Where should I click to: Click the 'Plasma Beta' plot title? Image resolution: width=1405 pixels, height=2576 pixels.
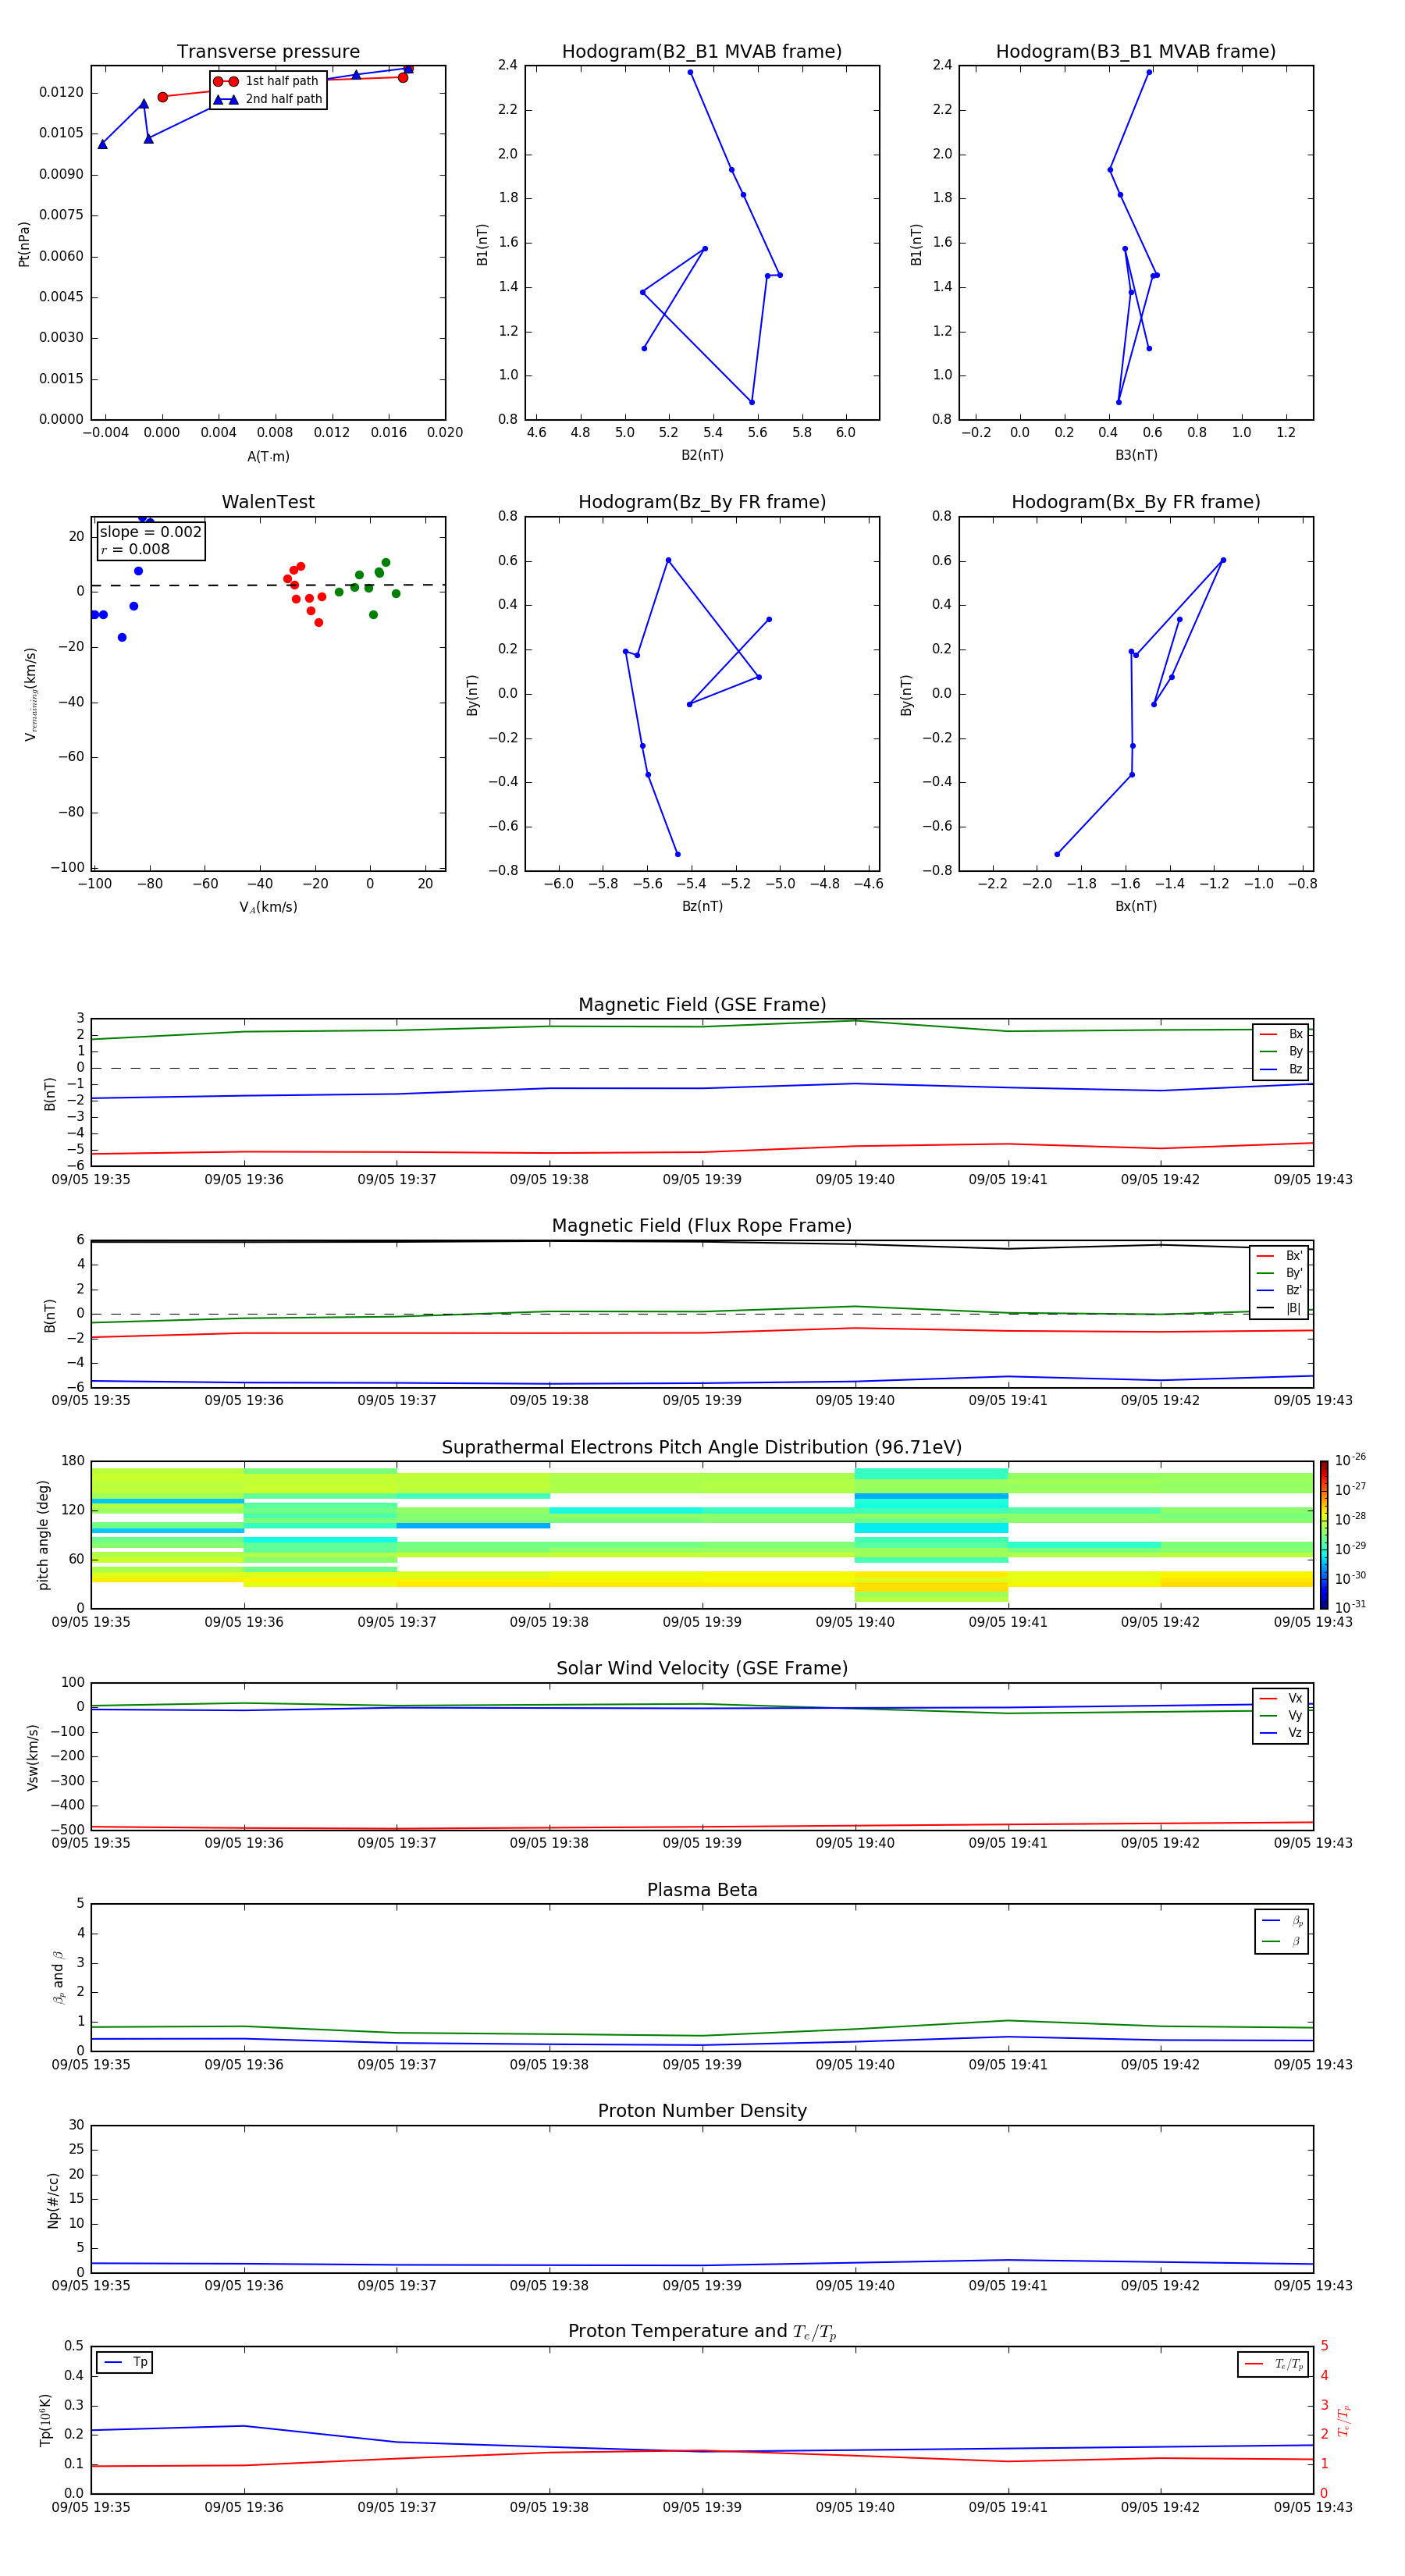coord(702,1890)
